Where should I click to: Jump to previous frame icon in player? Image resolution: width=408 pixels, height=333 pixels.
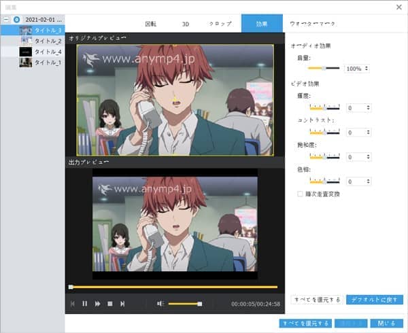point(73,304)
